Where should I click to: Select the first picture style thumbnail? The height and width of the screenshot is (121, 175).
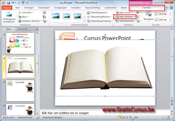pyautogui.click(x=56, y=16)
